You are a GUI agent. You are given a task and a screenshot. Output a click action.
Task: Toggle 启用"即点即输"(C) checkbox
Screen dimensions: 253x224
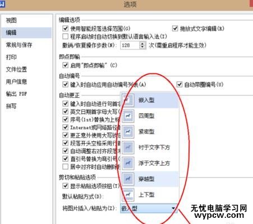(x=65, y=65)
